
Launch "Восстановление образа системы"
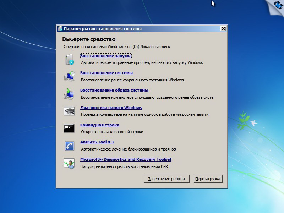click(114, 90)
